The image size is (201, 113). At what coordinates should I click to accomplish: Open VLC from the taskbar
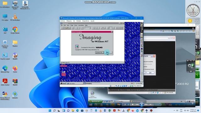[x=100, y=110]
